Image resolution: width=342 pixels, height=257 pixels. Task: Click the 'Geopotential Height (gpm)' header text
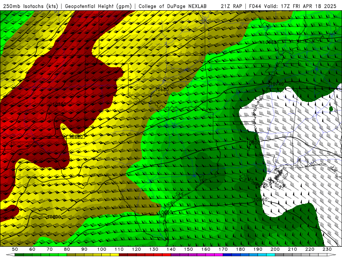(98, 6)
